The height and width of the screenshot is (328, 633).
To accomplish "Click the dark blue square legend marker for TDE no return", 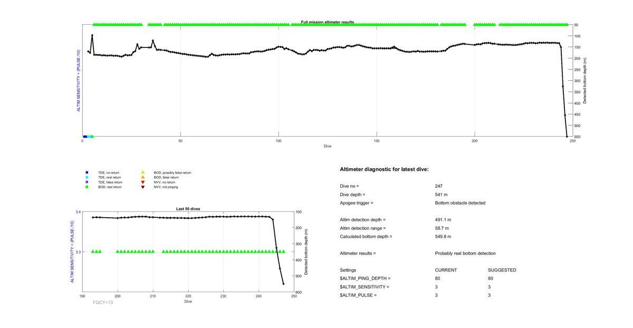I will pos(87,172).
